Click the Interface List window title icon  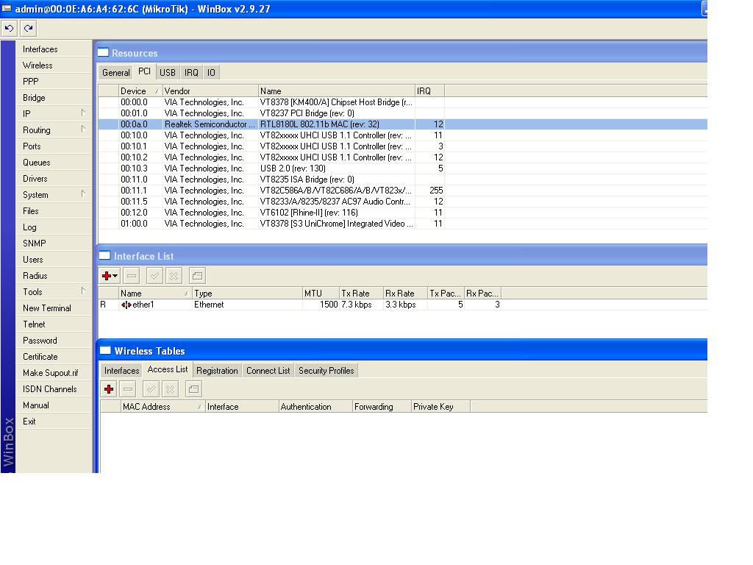[104, 255]
